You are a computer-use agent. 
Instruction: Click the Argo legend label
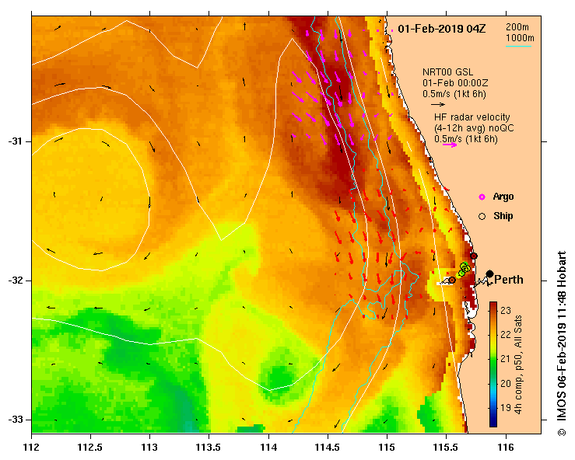[x=503, y=197]
